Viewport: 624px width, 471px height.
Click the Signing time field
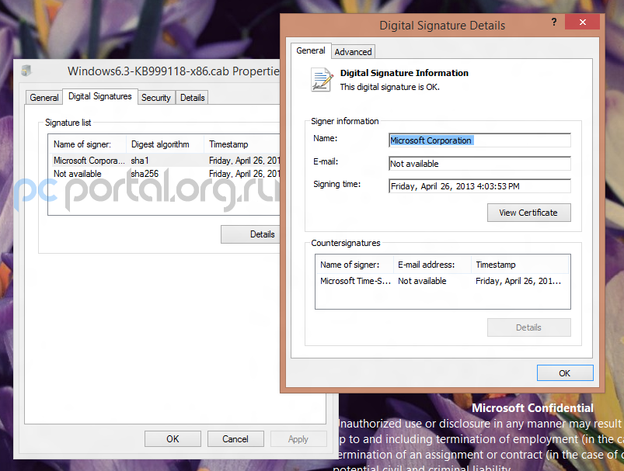coord(479,186)
